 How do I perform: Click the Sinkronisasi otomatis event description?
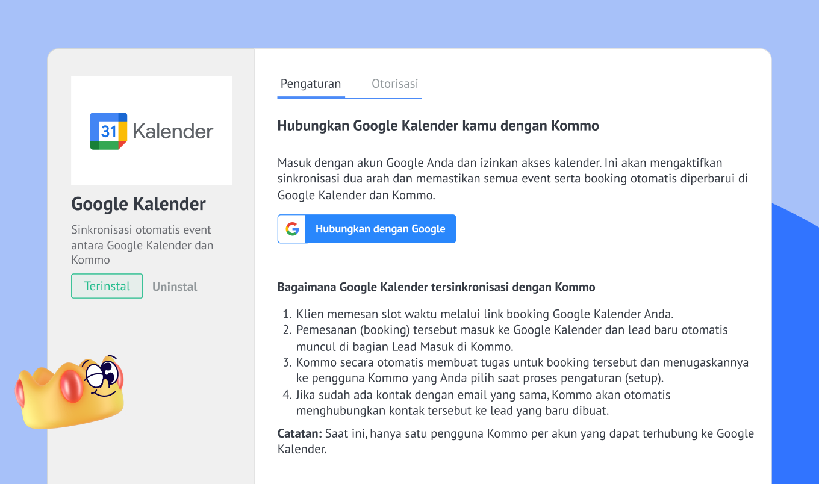[142, 245]
